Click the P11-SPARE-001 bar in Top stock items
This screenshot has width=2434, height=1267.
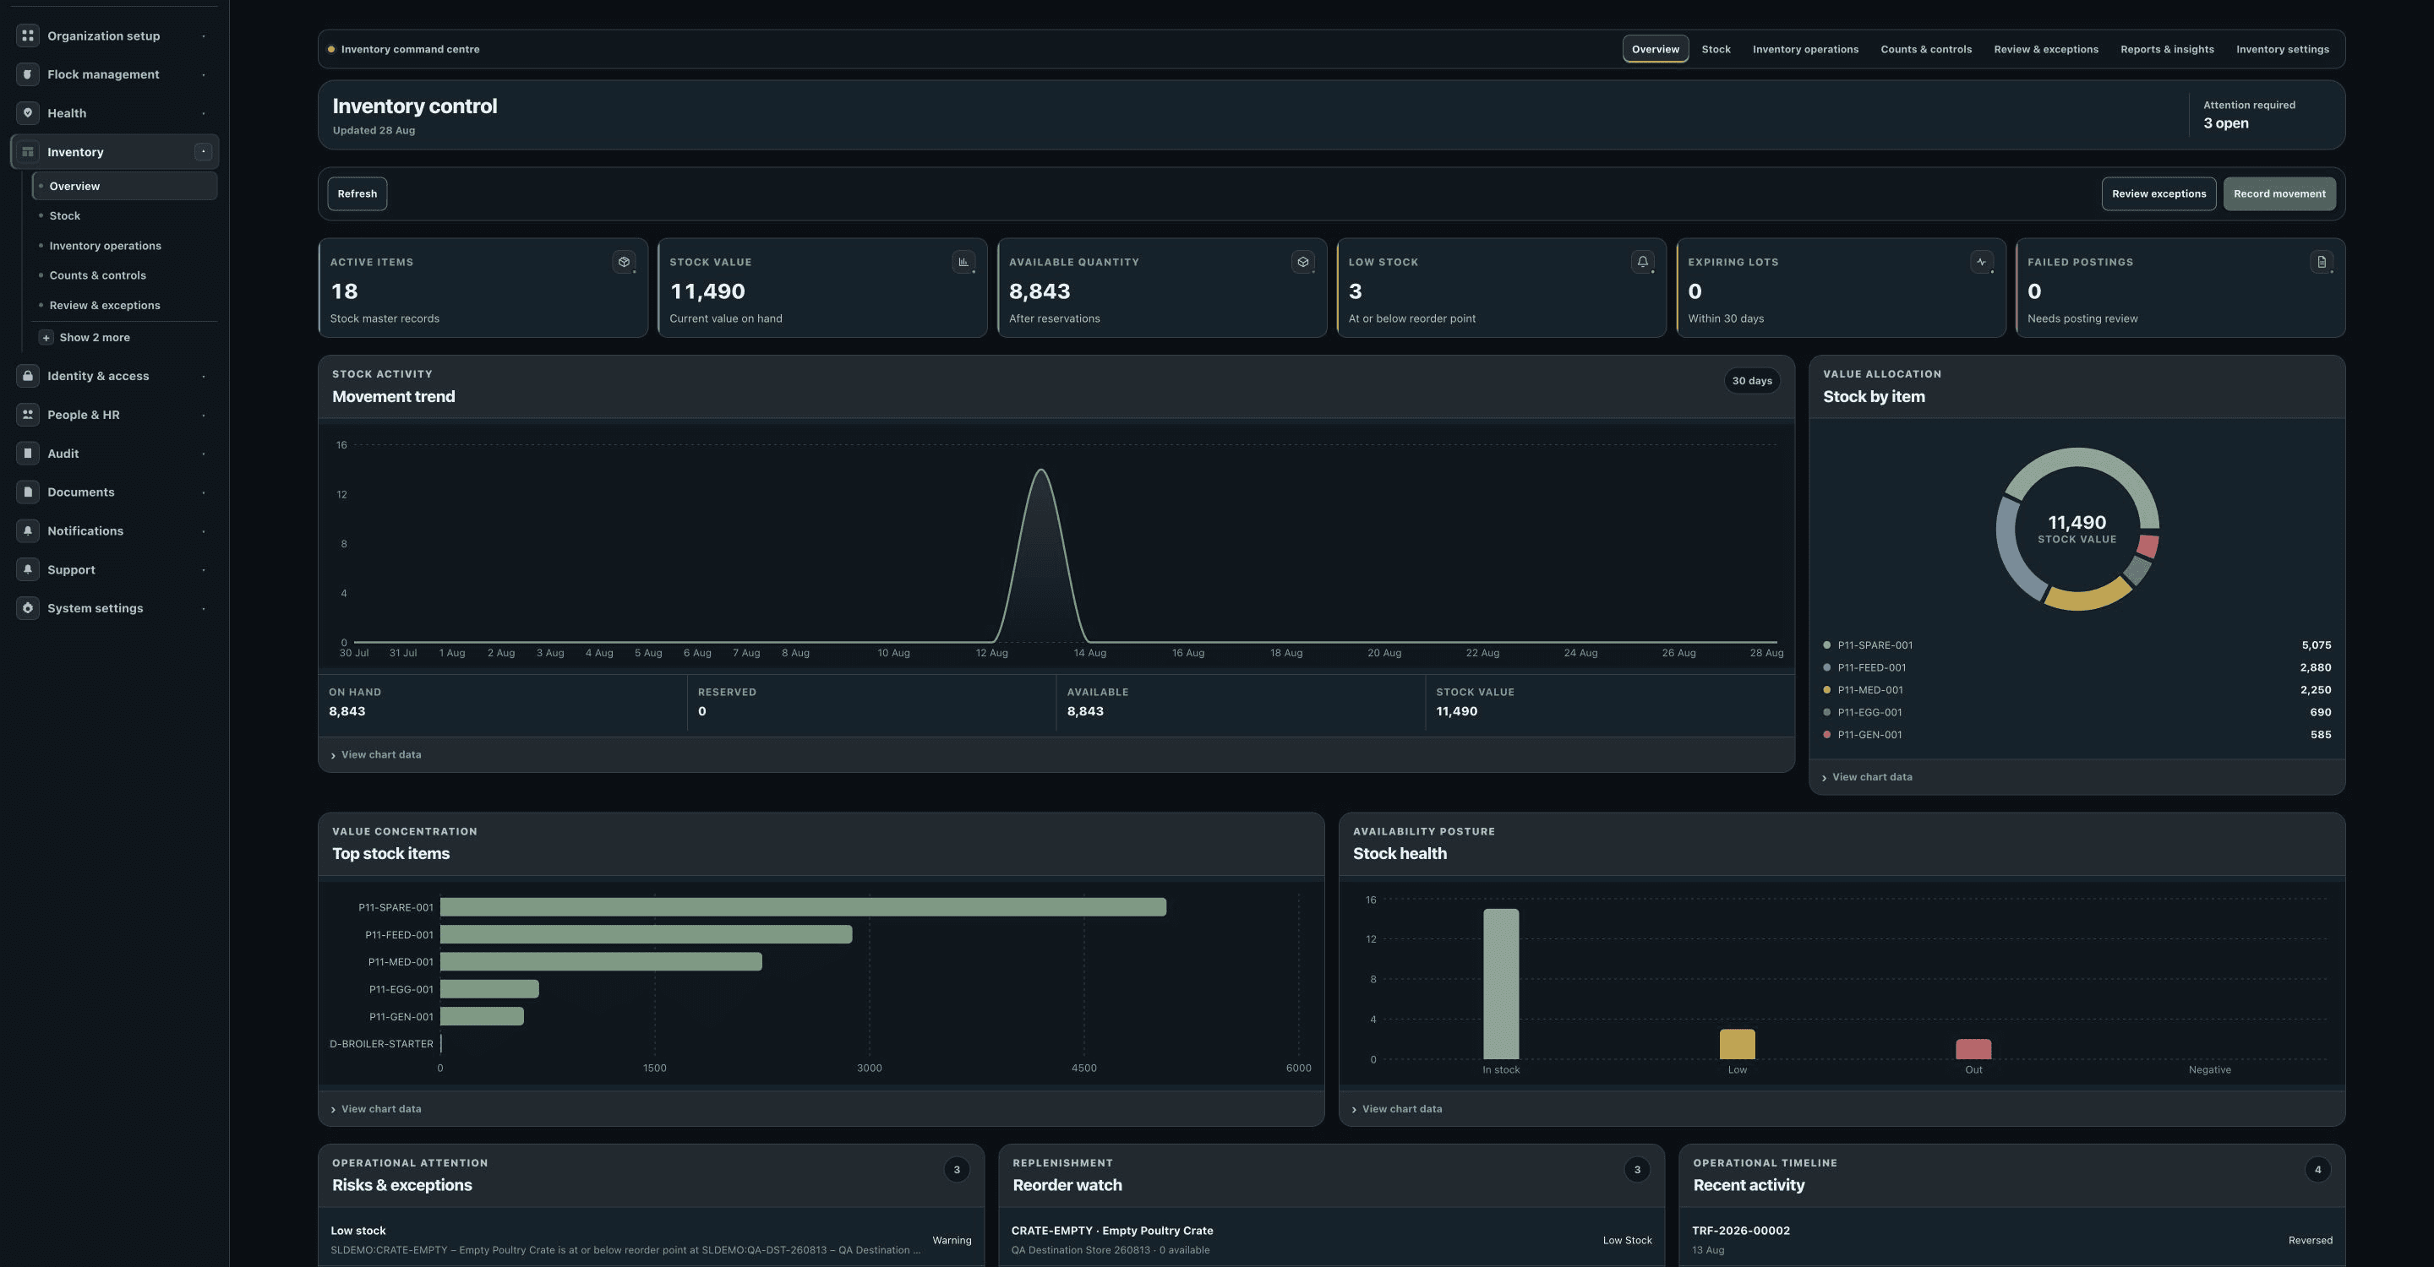(x=803, y=907)
